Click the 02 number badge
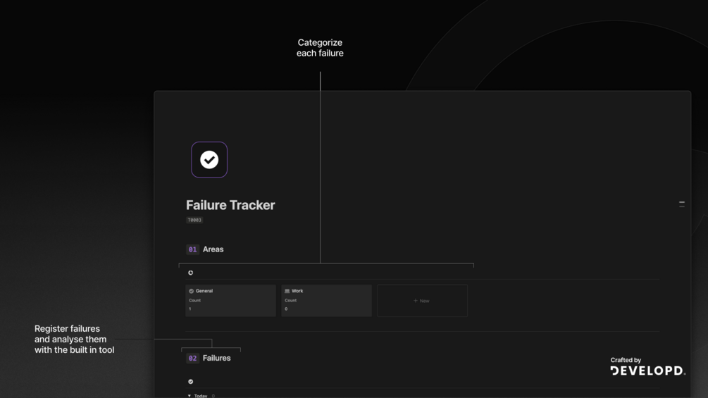708x398 pixels. [192, 359]
